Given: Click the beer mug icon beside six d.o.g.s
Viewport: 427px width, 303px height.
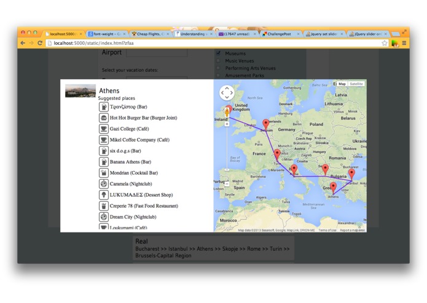Looking at the screenshot, I should pyautogui.click(x=103, y=151).
